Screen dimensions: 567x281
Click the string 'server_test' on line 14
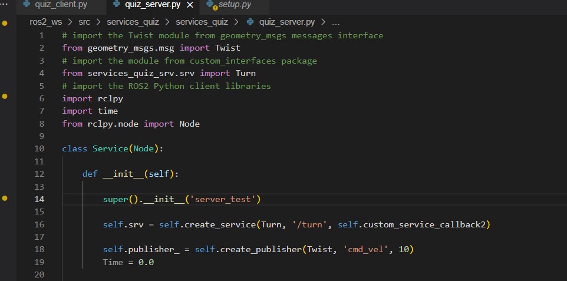pyautogui.click(x=223, y=199)
